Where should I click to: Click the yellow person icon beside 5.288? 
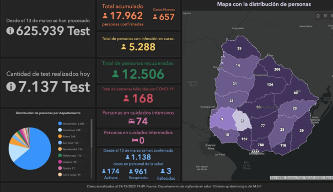click(x=124, y=47)
